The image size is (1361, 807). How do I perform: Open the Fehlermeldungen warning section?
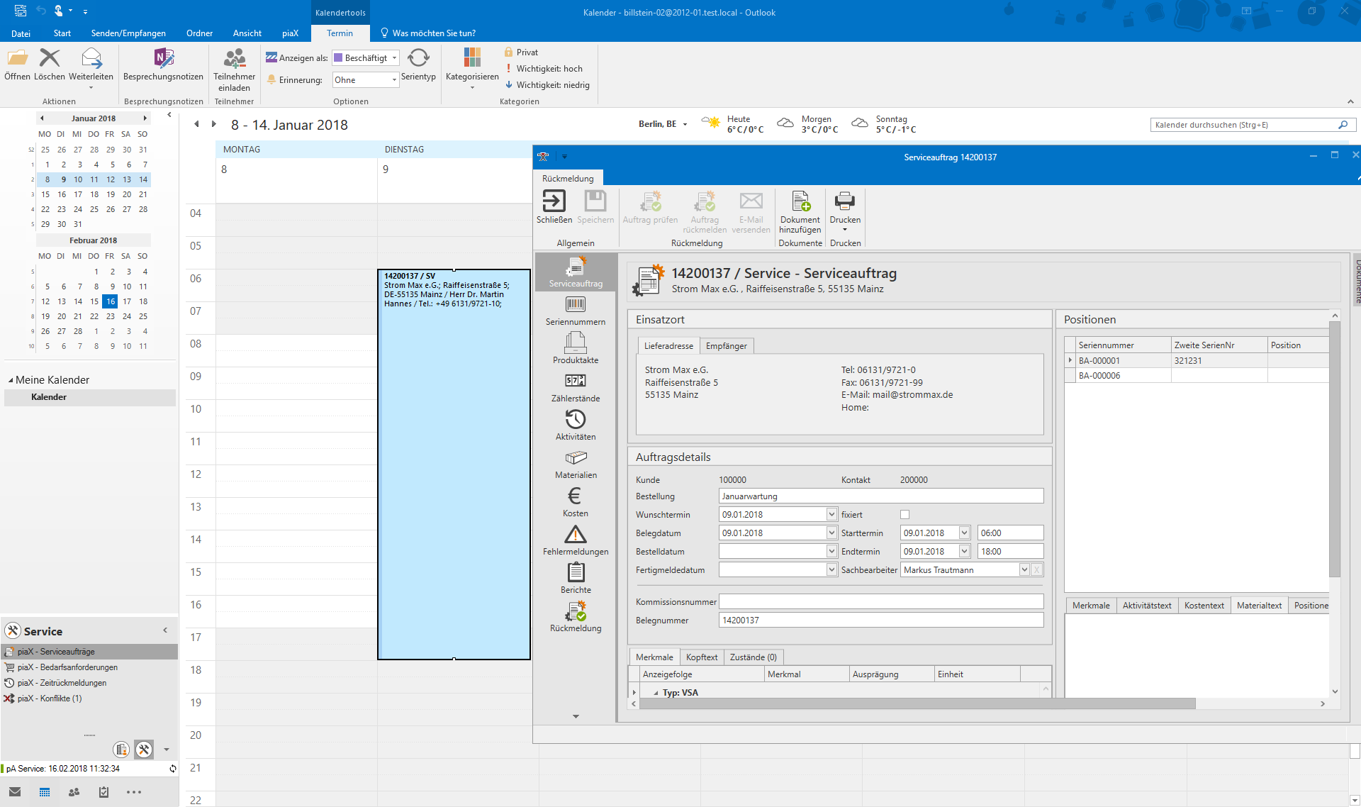tap(576, 541)
